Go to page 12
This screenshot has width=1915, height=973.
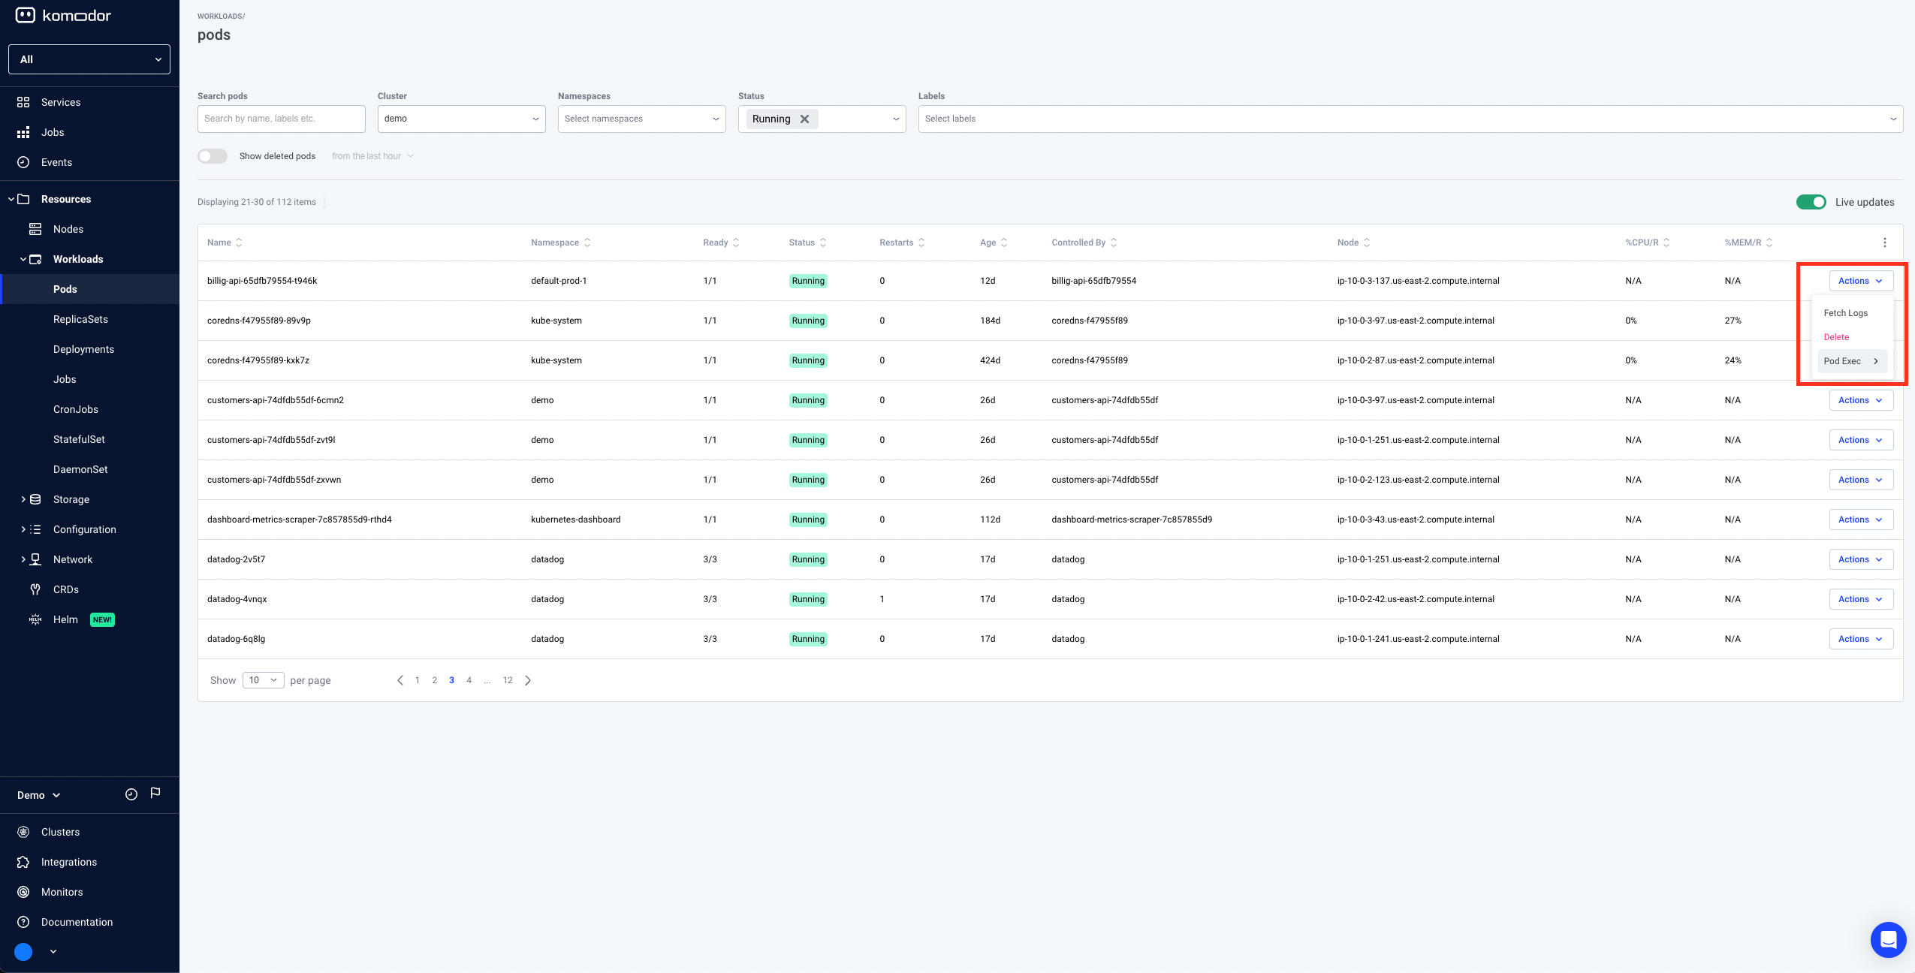508,680
